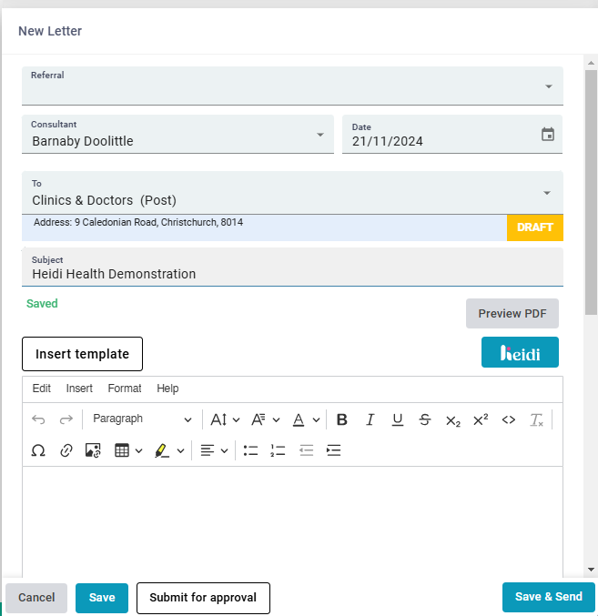Click the Preview PDF button
598x616 pixels.
[x=512, y=314]
